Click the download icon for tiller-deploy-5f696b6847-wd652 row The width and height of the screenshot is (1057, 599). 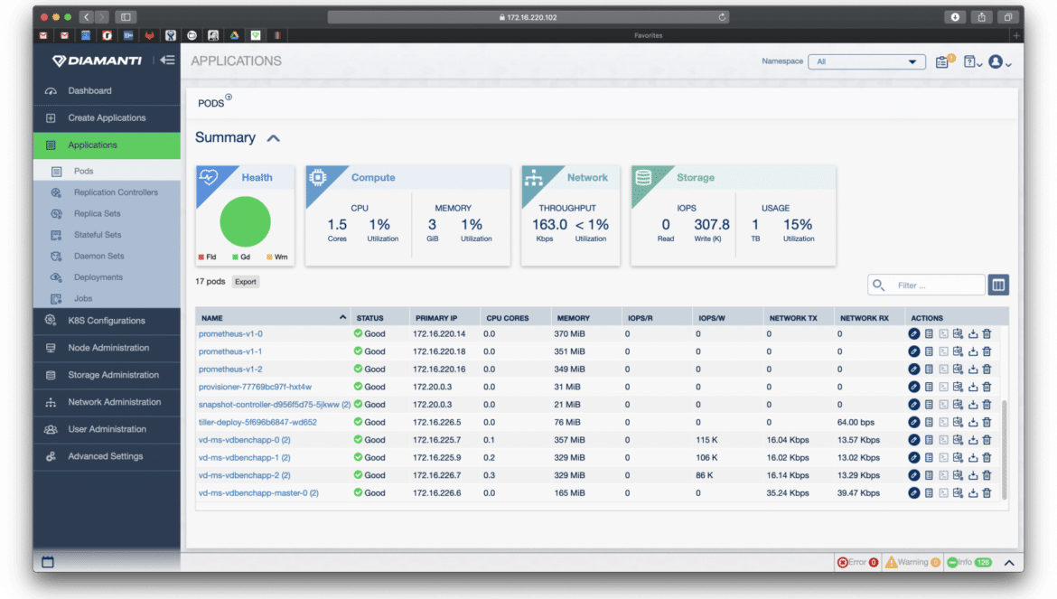[973, 422]
